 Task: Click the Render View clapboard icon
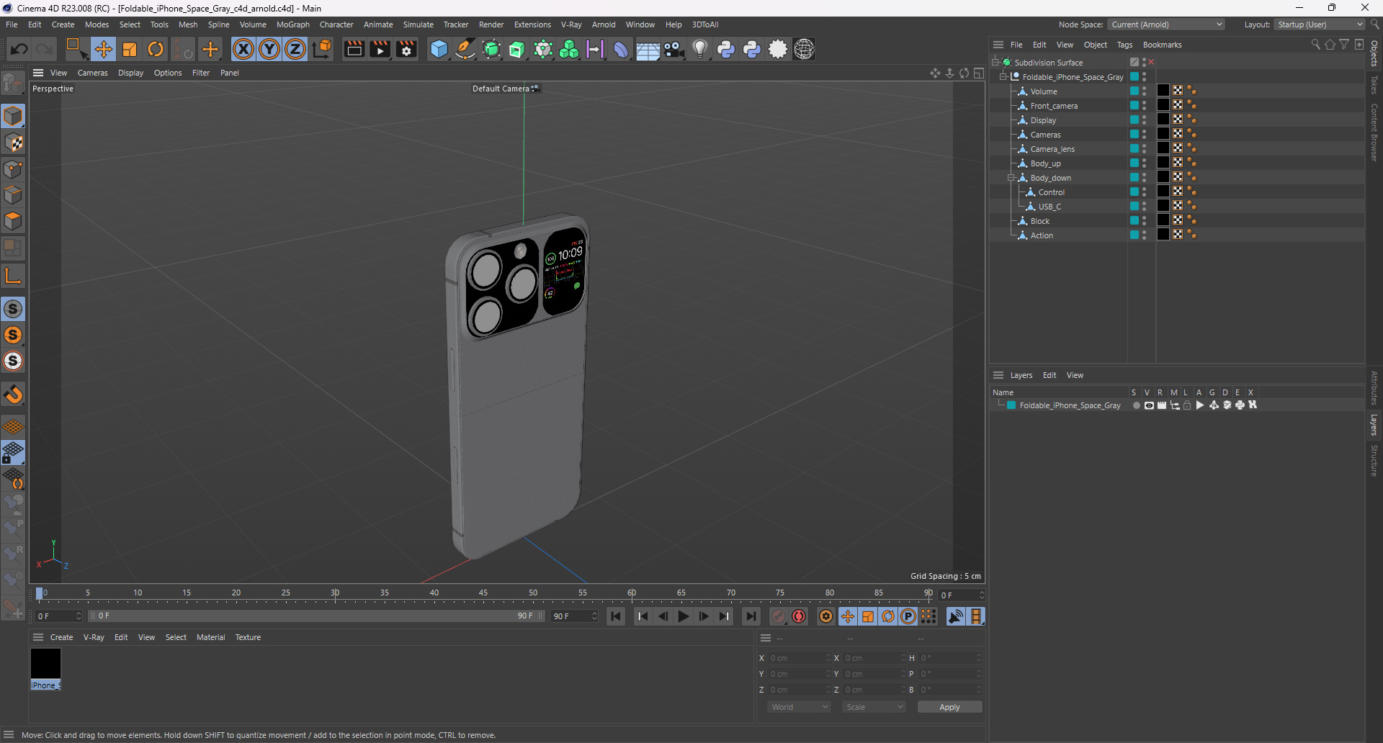click(x=354, y=49)
